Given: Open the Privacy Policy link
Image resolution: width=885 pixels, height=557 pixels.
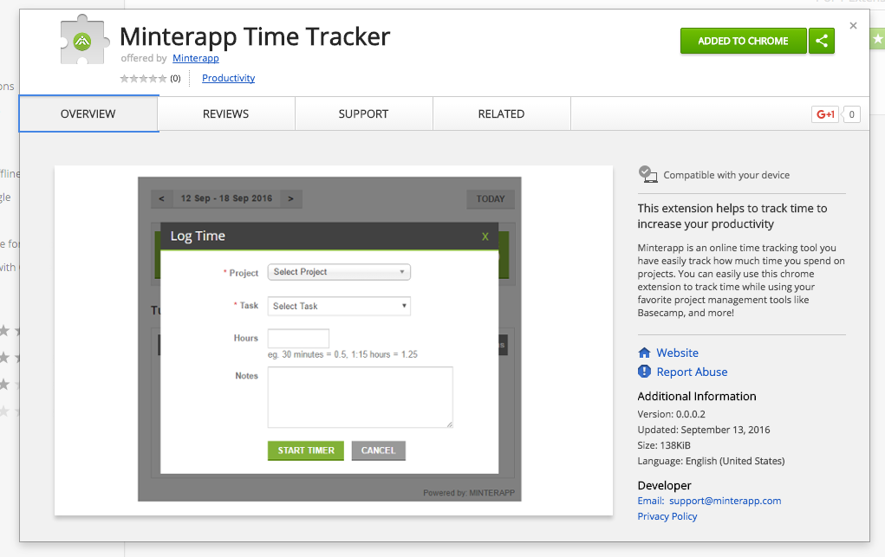Looking at the screenshot, I should (x=667, y=516).
